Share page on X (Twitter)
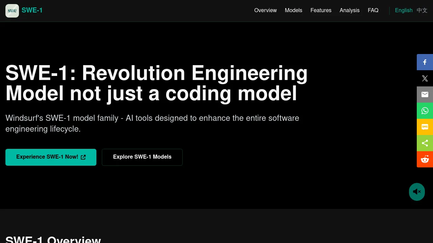The width and height of the screenshot is (433, 243). tap(425, 78)
